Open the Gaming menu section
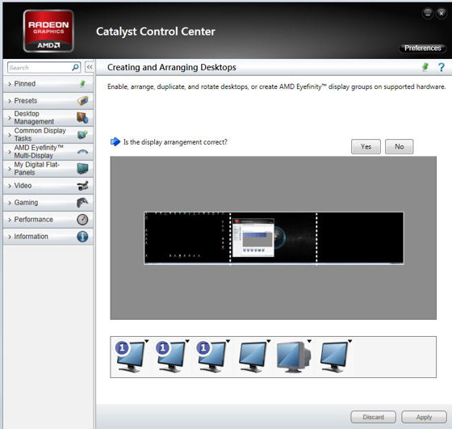This screenshot has width=452, height=429. [48, 203]
